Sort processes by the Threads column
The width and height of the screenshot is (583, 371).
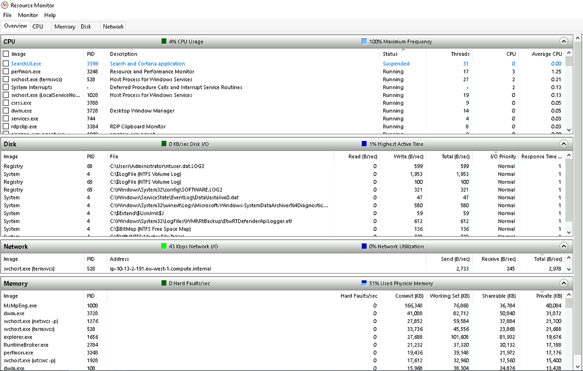460,54
